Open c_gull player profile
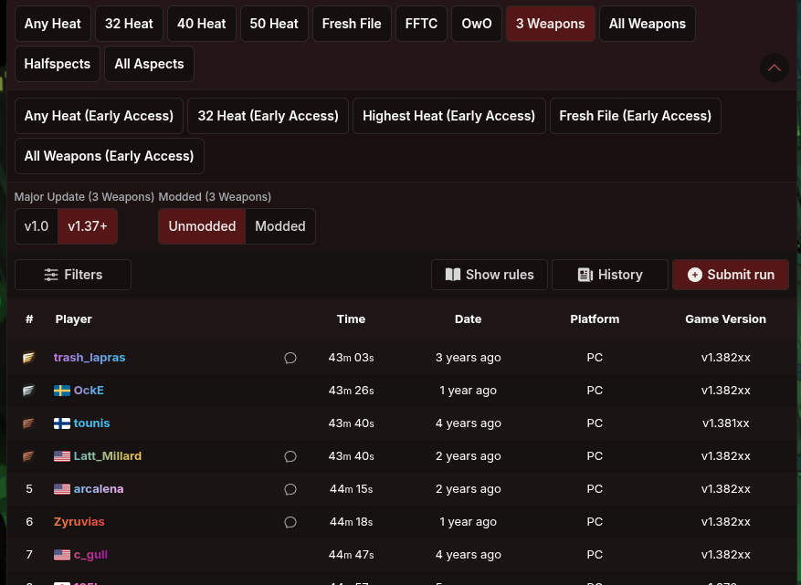The image size is (801, 585). pos(91,554)
